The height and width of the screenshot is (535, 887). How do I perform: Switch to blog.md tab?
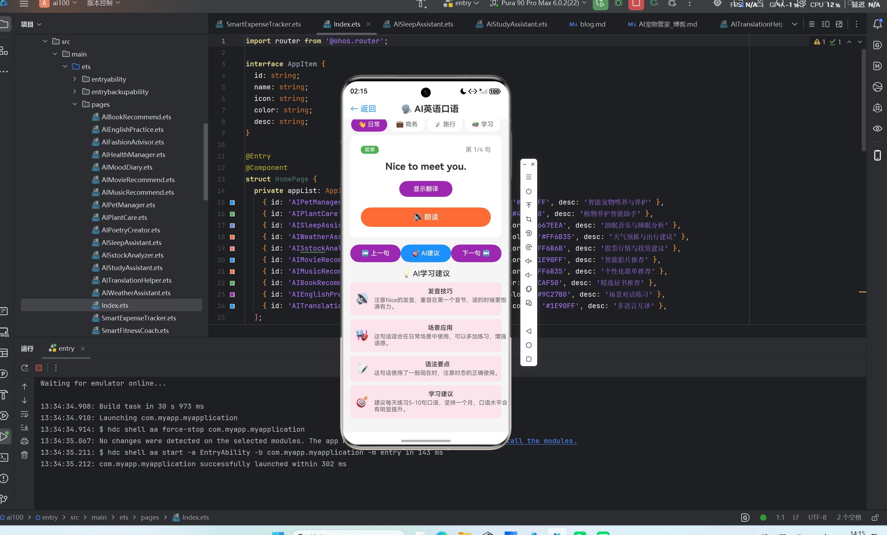(587, 24)
